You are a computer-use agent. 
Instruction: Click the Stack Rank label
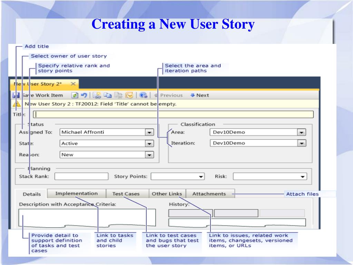point(34,177)
